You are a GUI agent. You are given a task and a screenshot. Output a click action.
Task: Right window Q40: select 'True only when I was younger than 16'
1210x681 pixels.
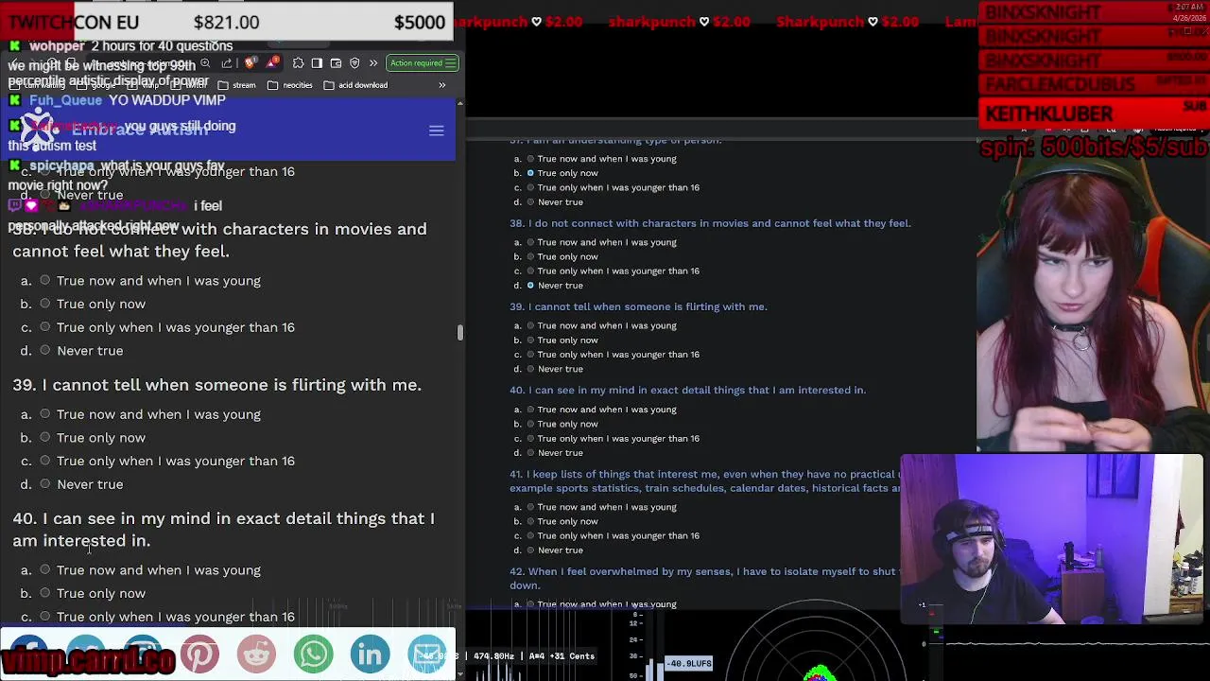(530, 439)
